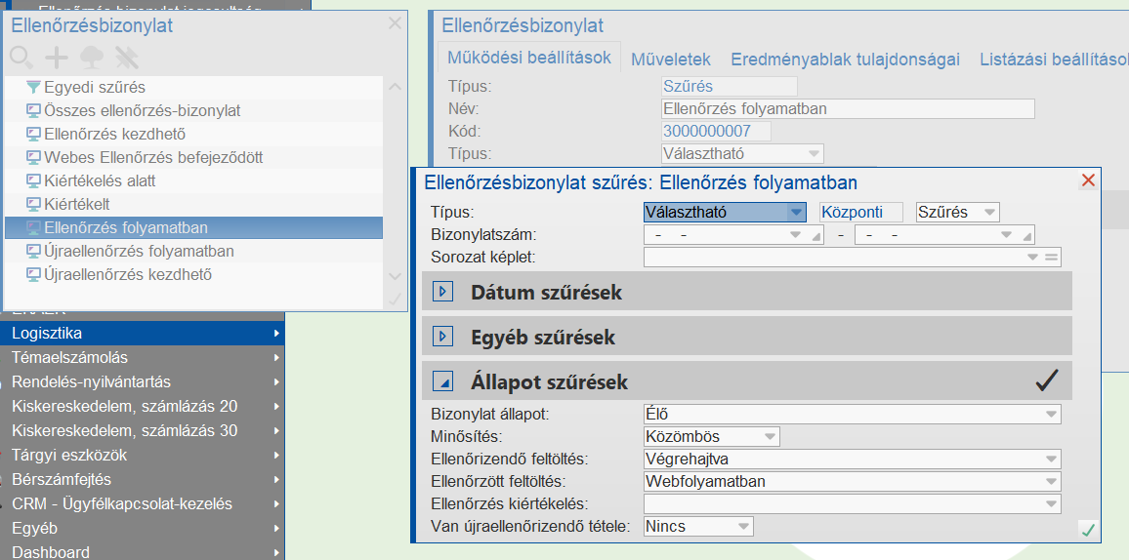Open the Szűrés dropdown in dialog

point(989,212)
